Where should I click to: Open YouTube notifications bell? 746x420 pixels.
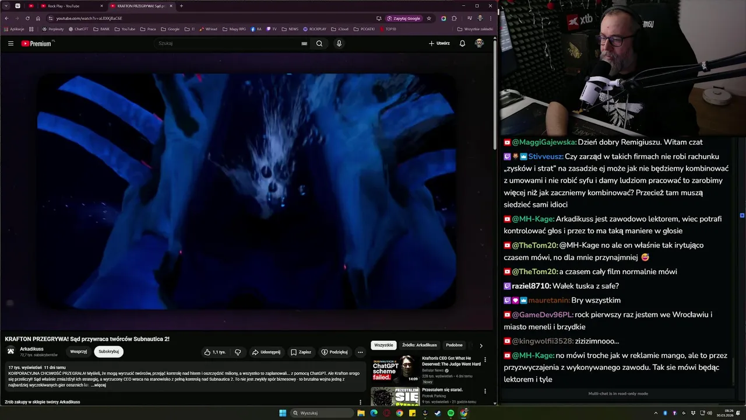[462, 43]
